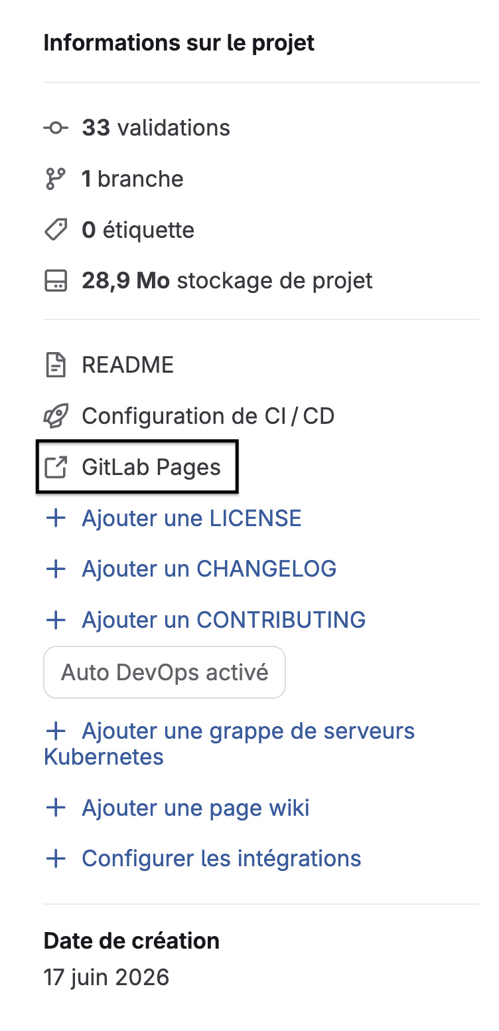Click the tag icon beside 0 étiquette
Image resolution: width=499 pixels, height=1031 pixels.
56,230
